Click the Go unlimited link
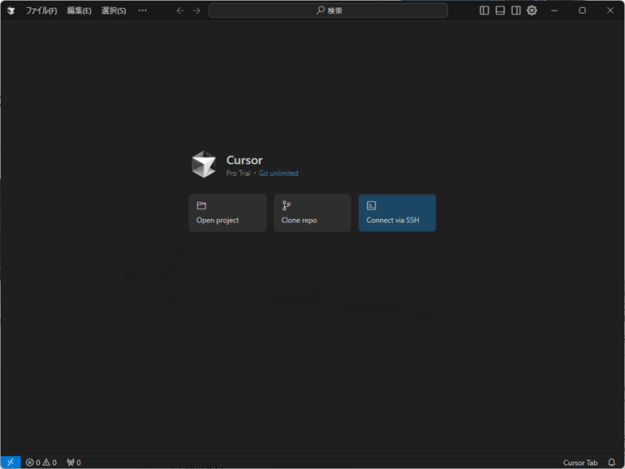This screenshot has height=469, width=625. click(x=278, y=174)
